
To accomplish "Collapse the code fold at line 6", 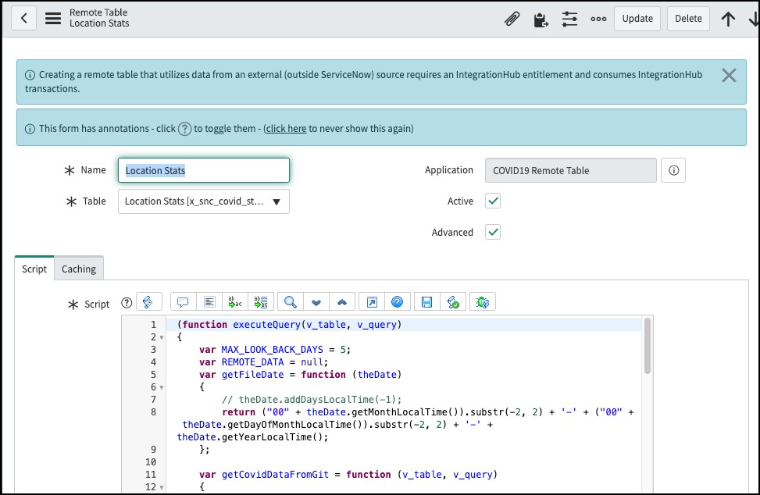I will (x=161, y=387).
